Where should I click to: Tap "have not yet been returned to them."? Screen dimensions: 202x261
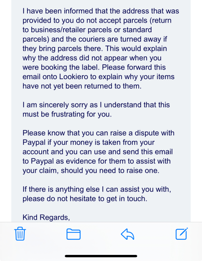82,86
